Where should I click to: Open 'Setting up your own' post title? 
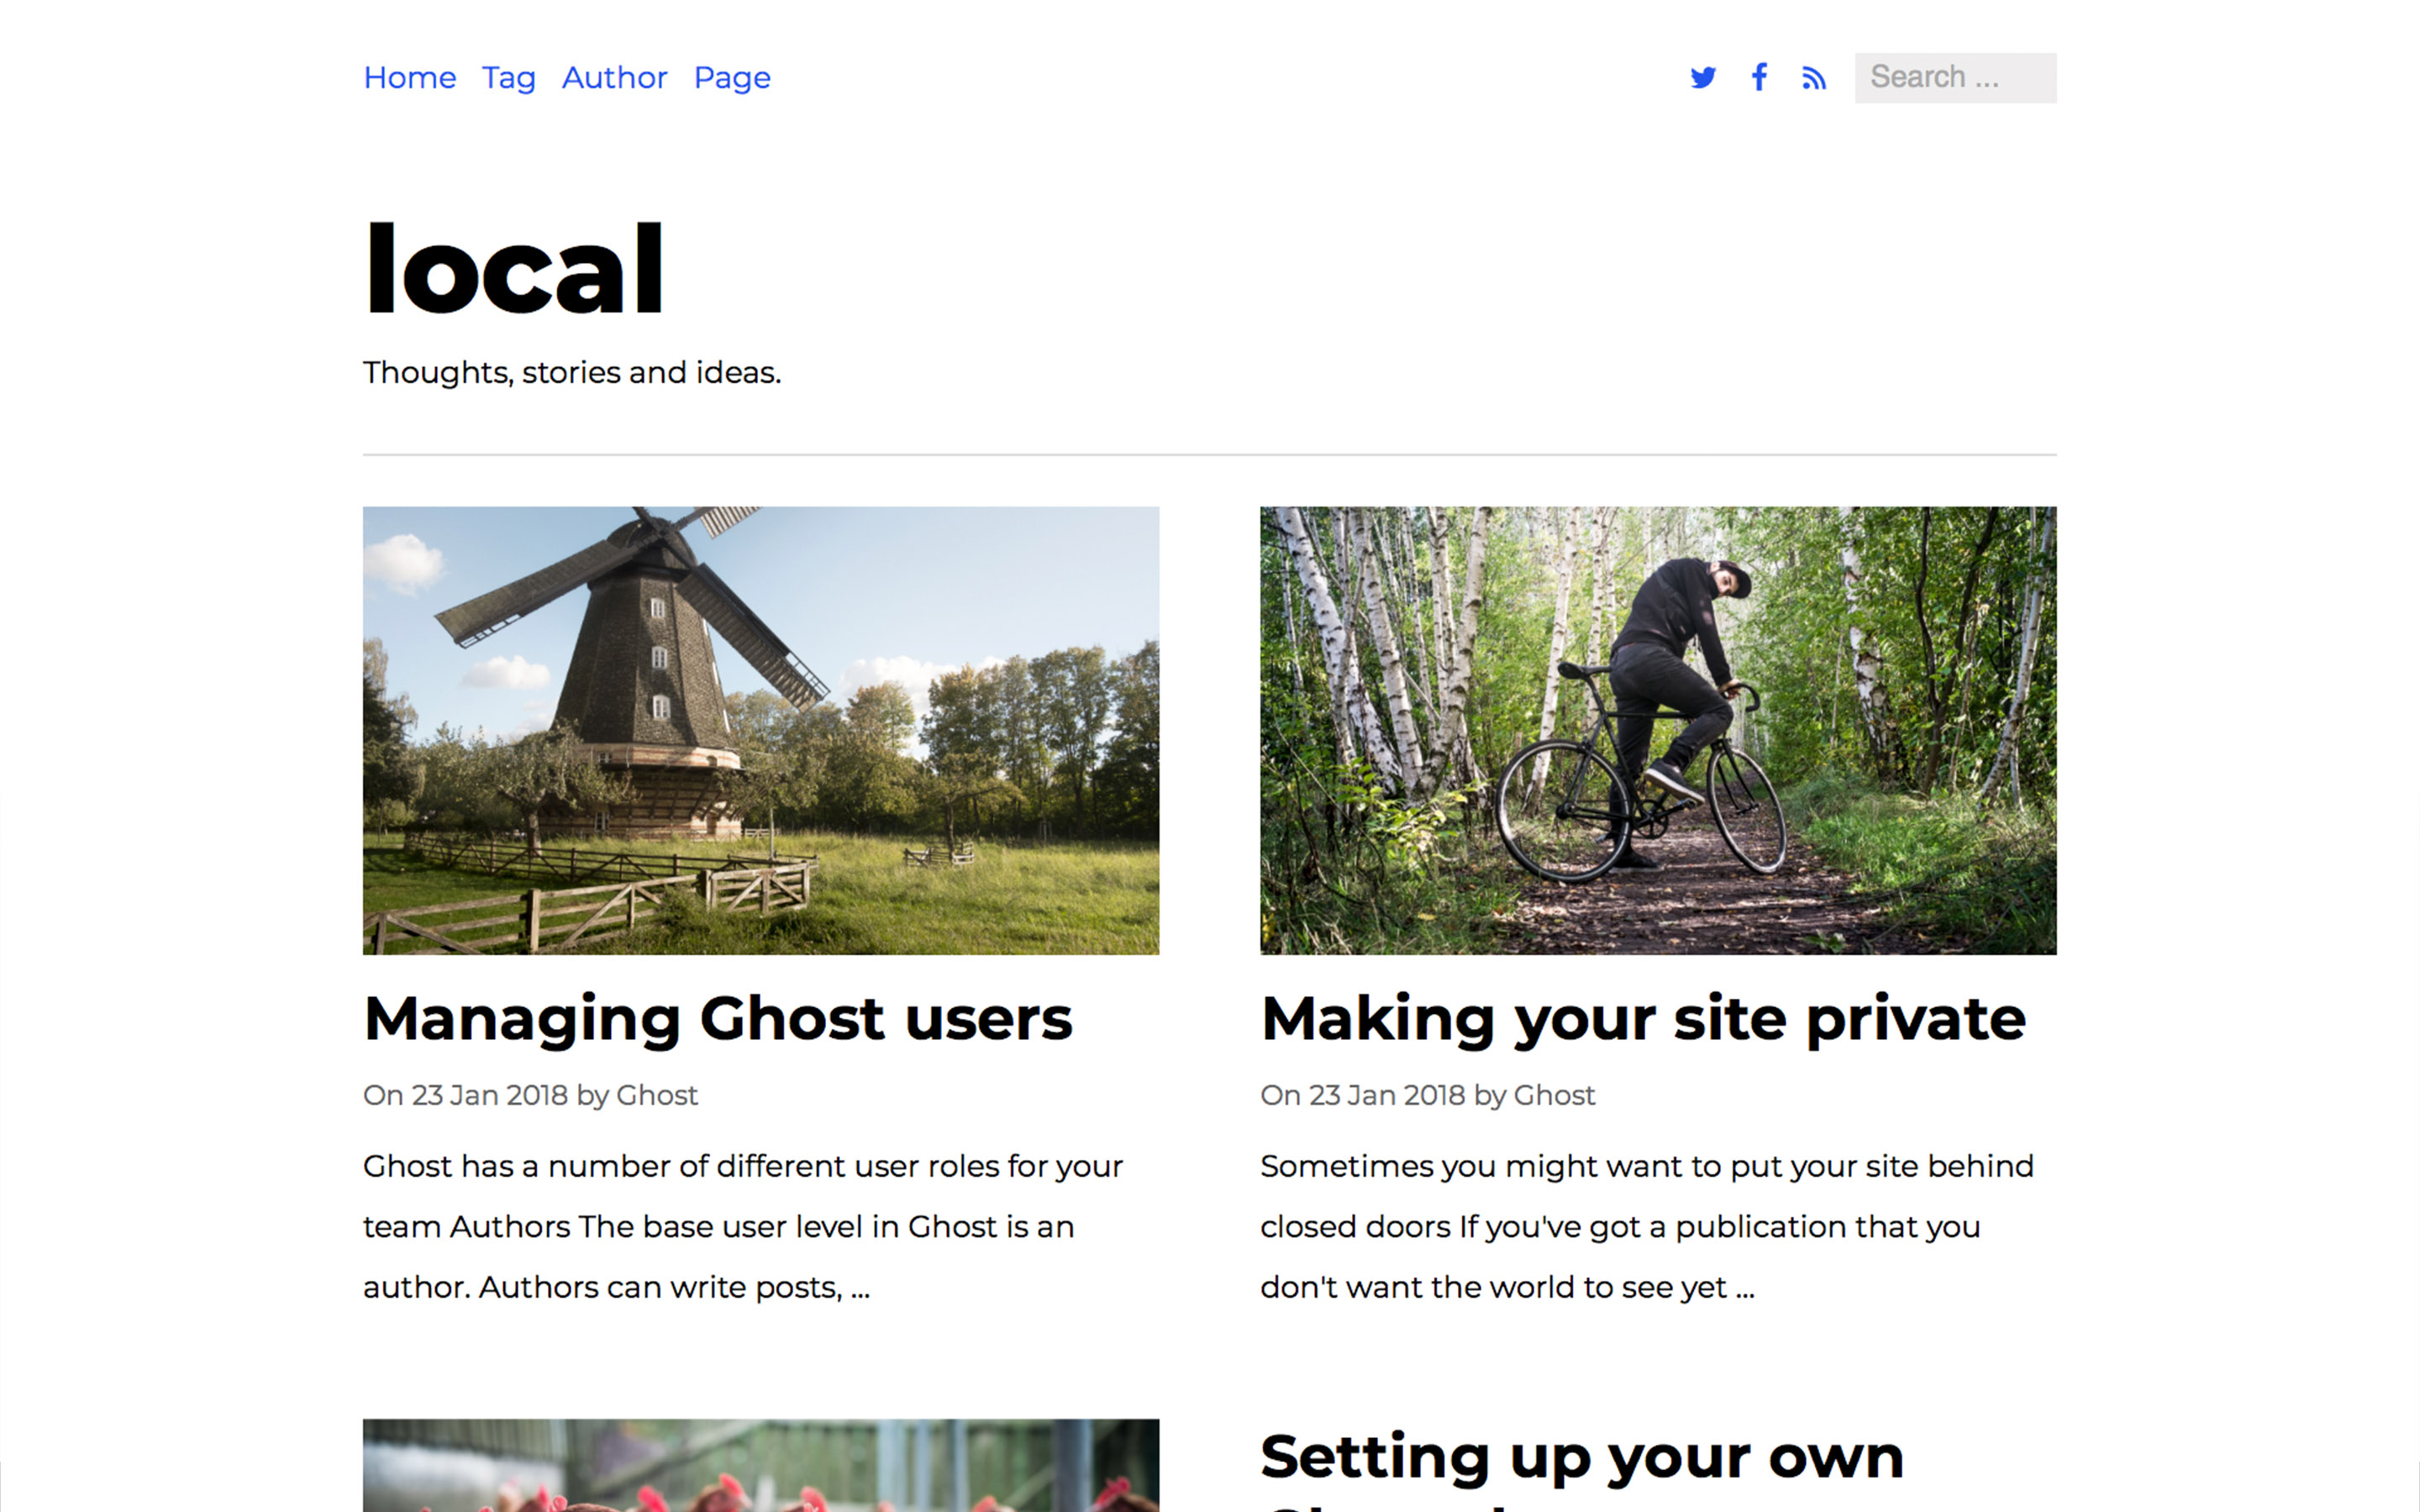(x=1581, y=1457)
